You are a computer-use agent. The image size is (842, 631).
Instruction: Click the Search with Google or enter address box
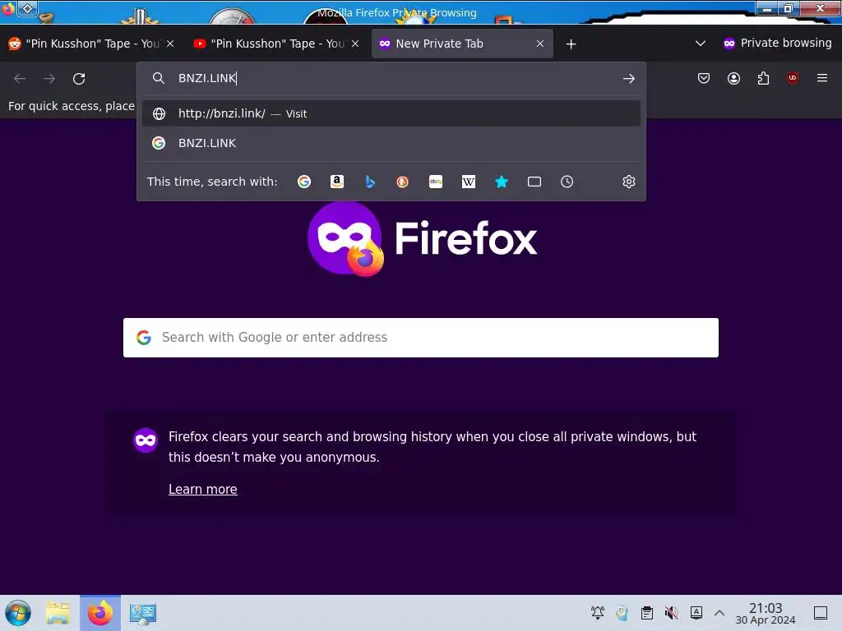pos(421,338)
